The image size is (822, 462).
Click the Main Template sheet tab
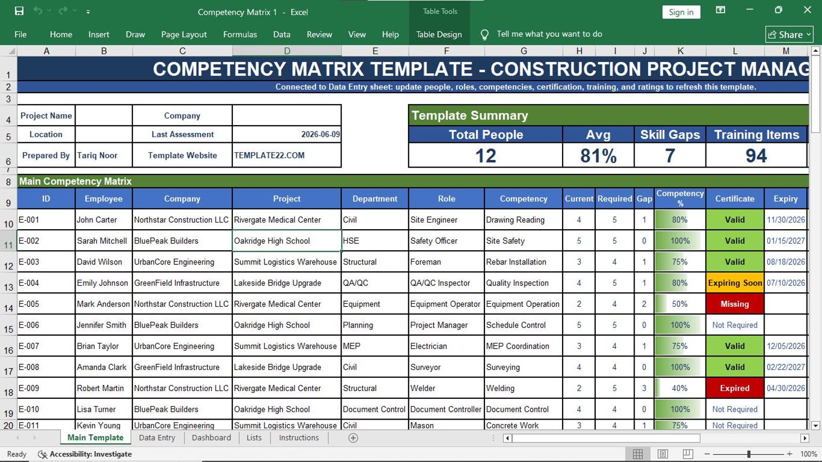[95, 438]
